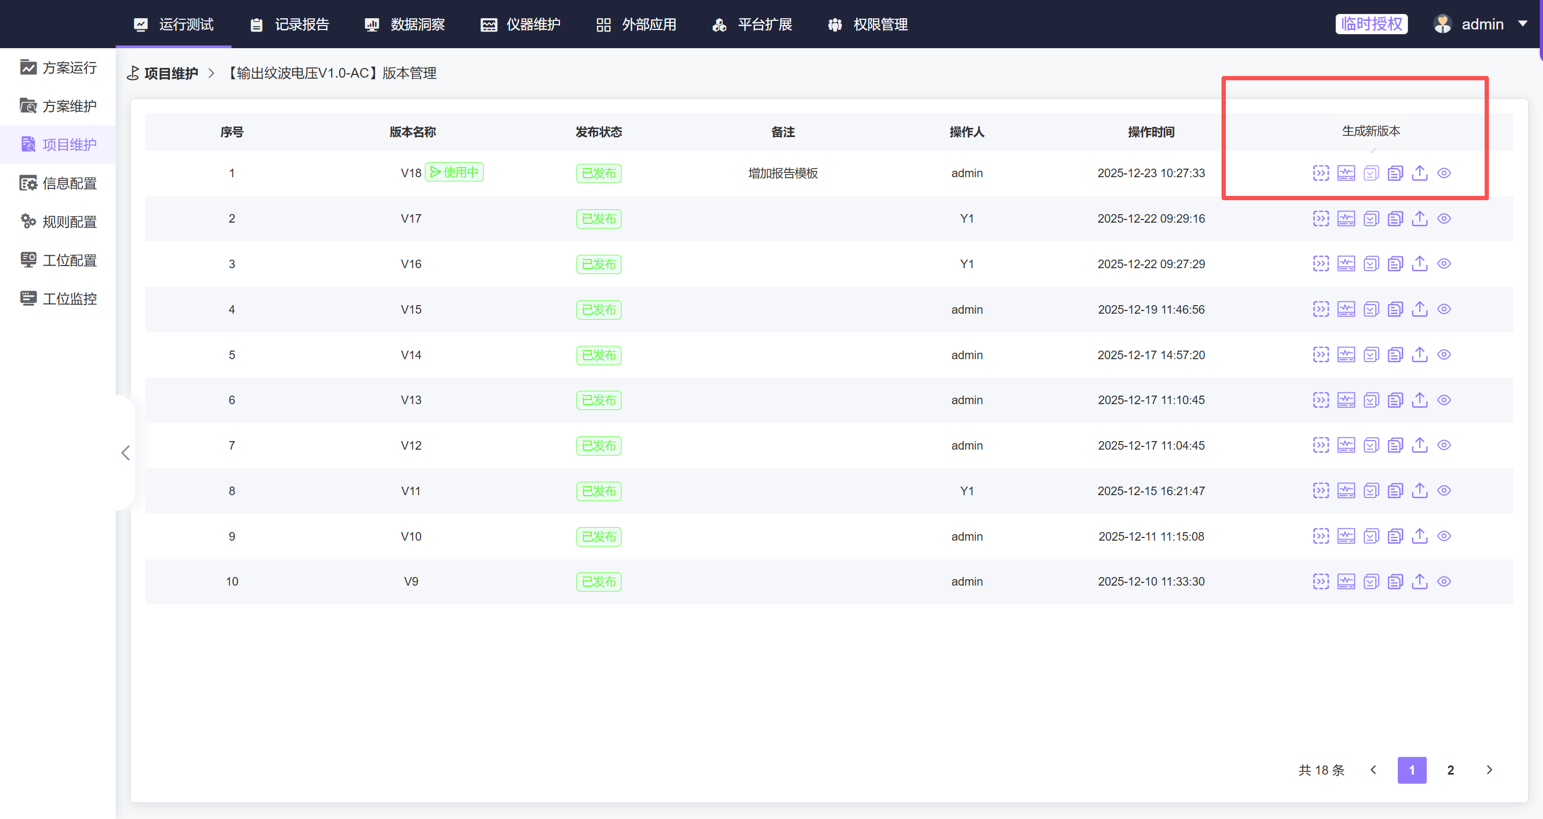Click the waveform monitor icon in the V16 row
The height and width of the screenshot is (819, 1543).
point(1346,264)
